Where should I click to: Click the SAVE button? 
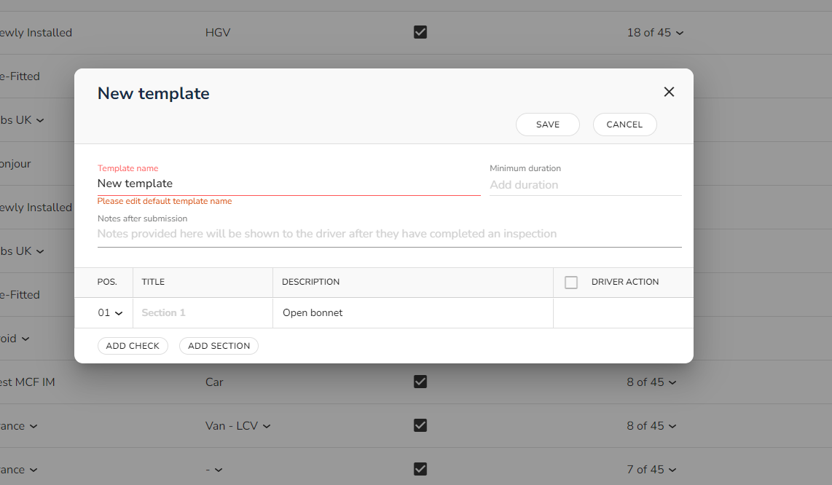click(x=548, y=125)
